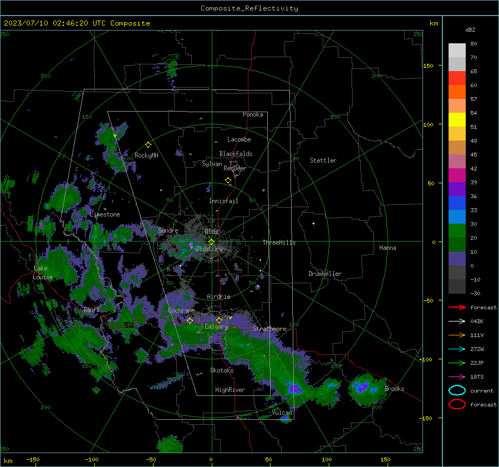Click the green 22JP arrow icon
Image resolution: width=499 pixels, height=467 pixels.
(457, 363)
